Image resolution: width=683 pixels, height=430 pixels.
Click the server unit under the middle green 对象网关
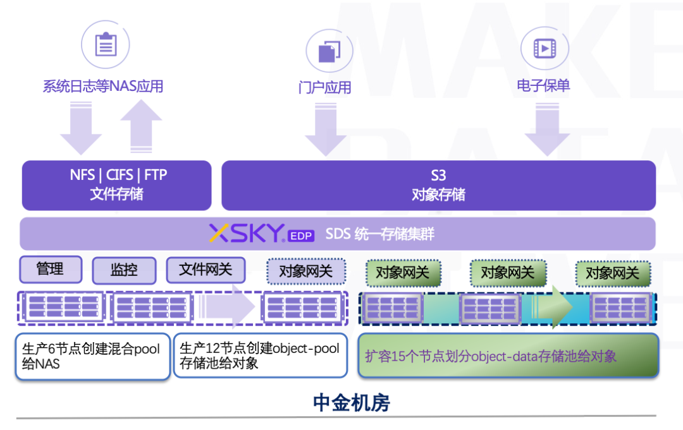point(490,309)
